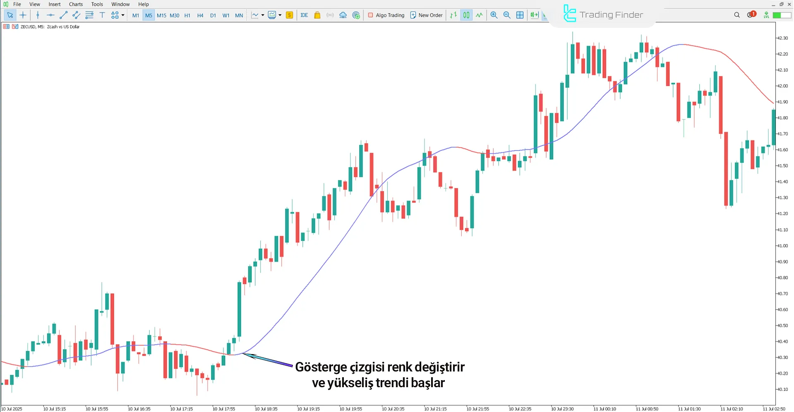Screen dimensions: 794x412
Task: Open the search magnifier icon
Action: coord(737,15)
